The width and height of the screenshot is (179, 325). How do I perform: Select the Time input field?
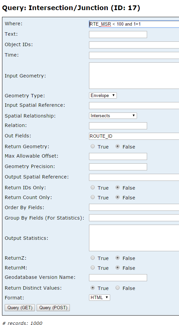(x=134, y=55)
